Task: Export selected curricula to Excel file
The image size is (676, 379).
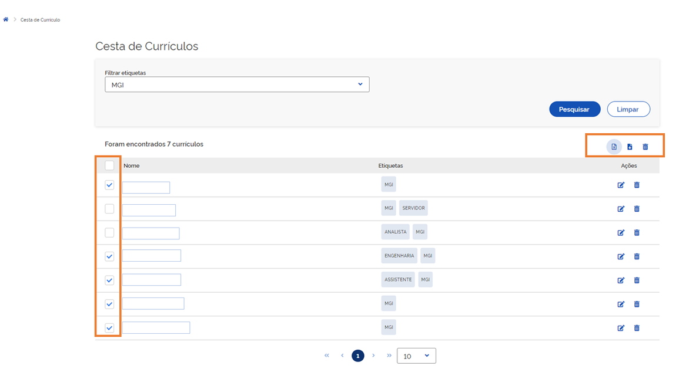Action: click(x=614, y=147)
